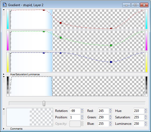Select the lowest red curve control point
The image size is (151, 132).
(111, 28)
